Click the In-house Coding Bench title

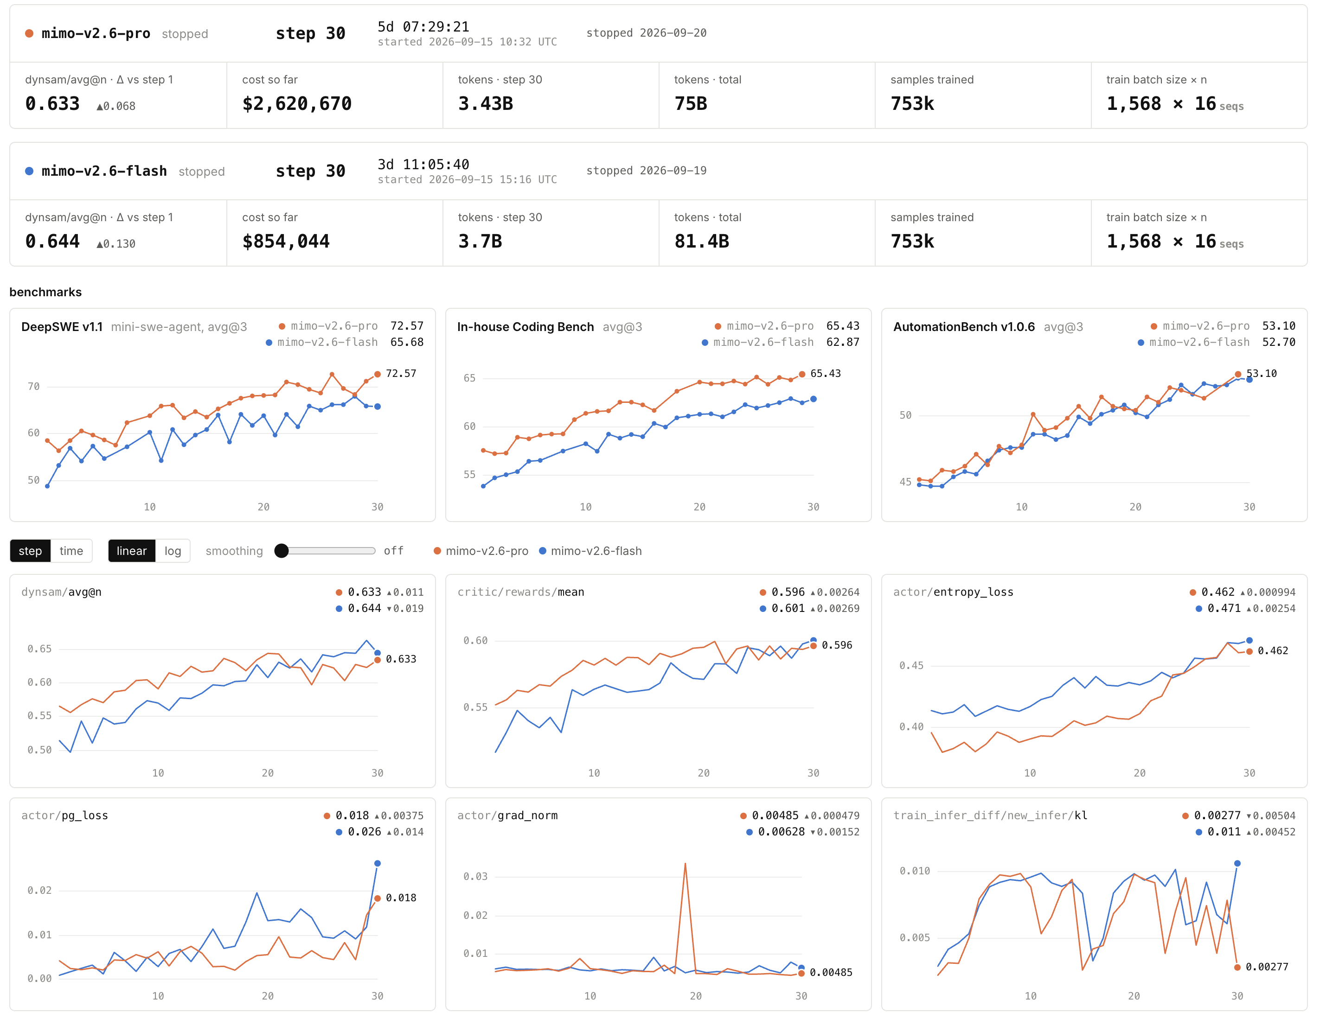coord(525,327)
